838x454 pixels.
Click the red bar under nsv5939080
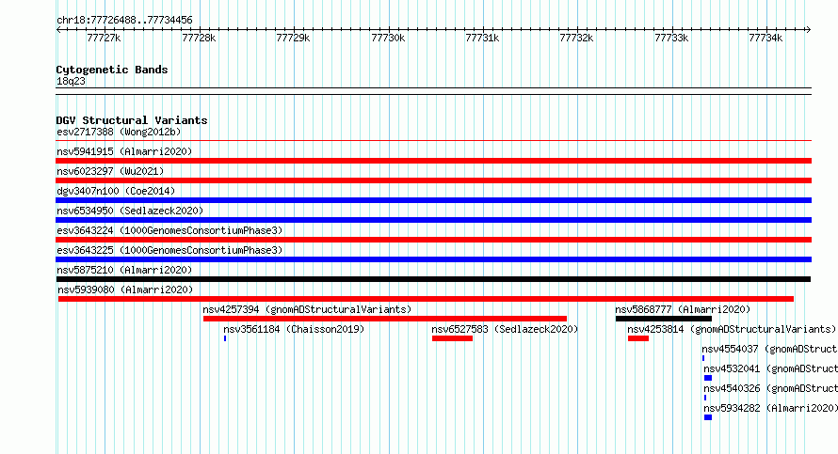tap(426, 299)
